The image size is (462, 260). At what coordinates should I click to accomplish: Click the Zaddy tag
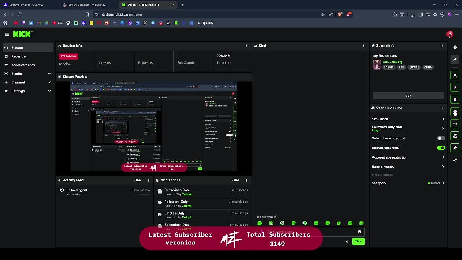tap(428, 67)
